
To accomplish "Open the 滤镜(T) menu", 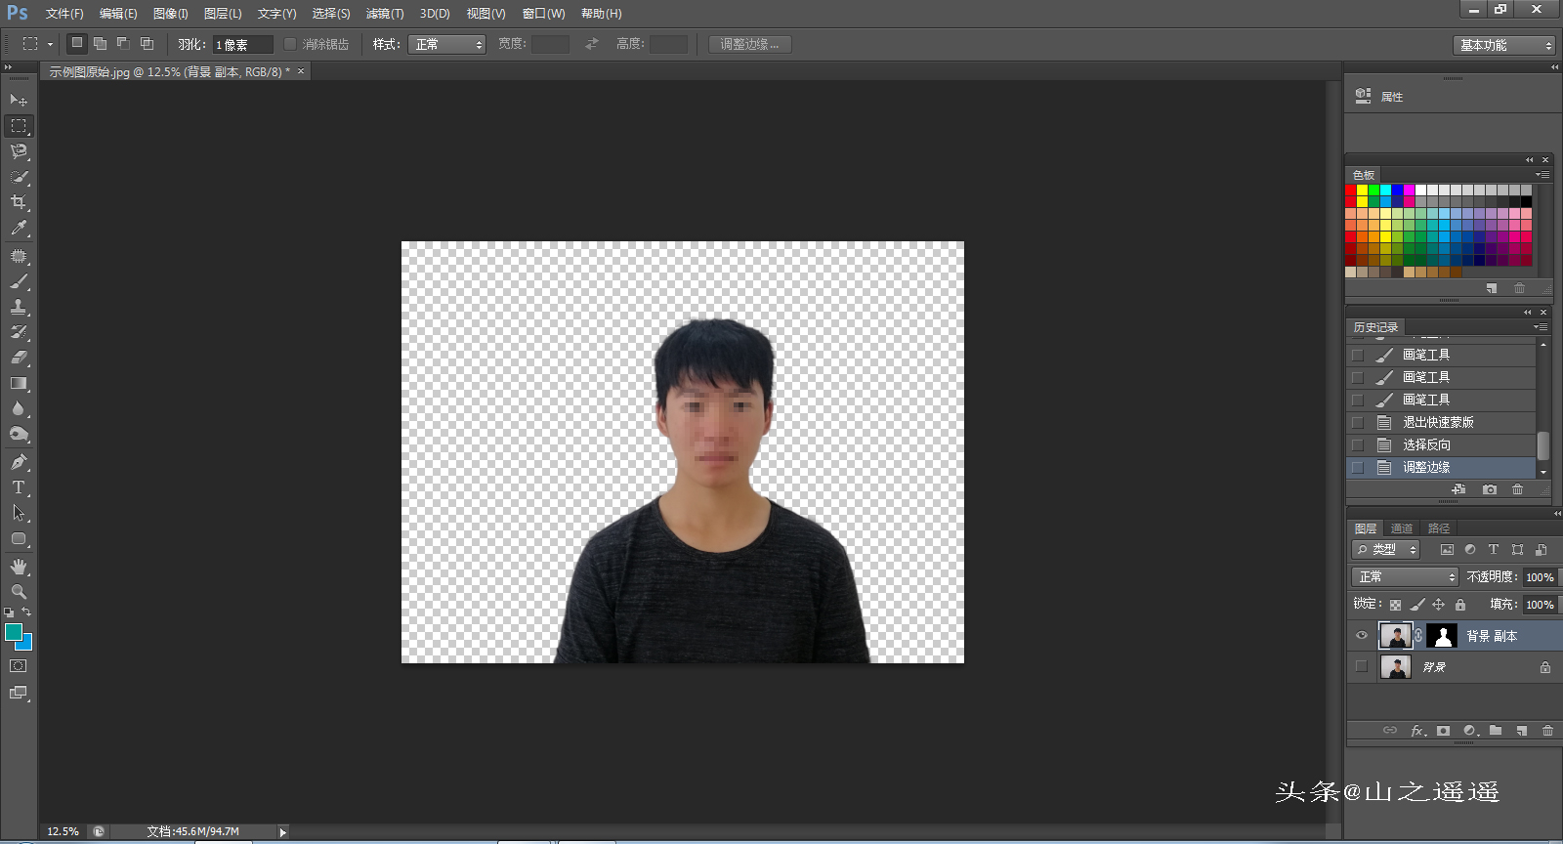I will [x=385, y=14].
